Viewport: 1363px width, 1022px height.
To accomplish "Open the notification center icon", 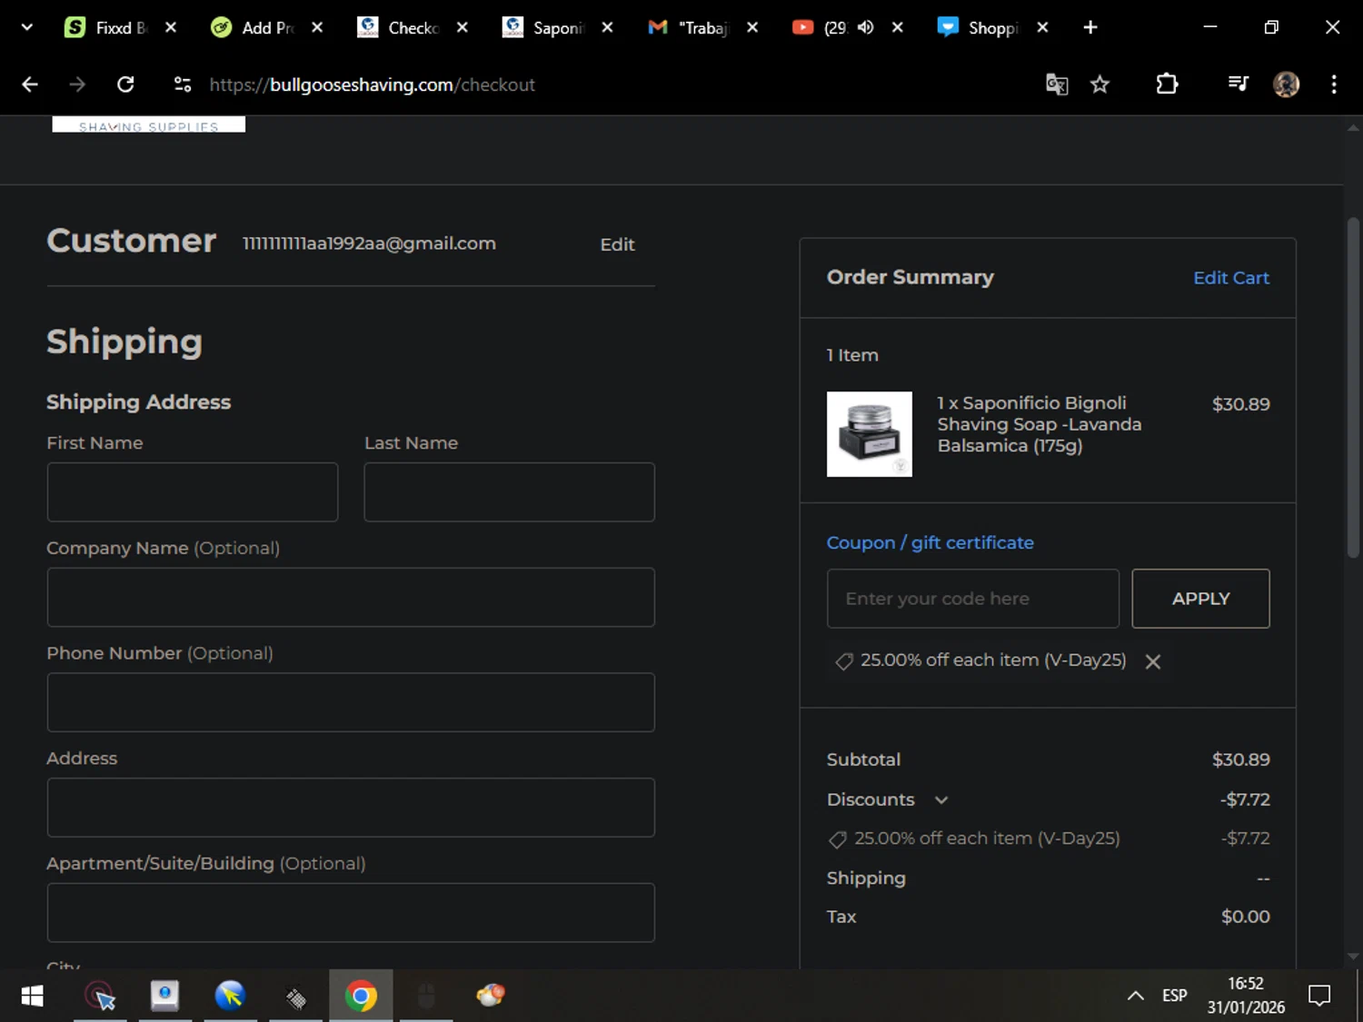I will pos(1319,996).
